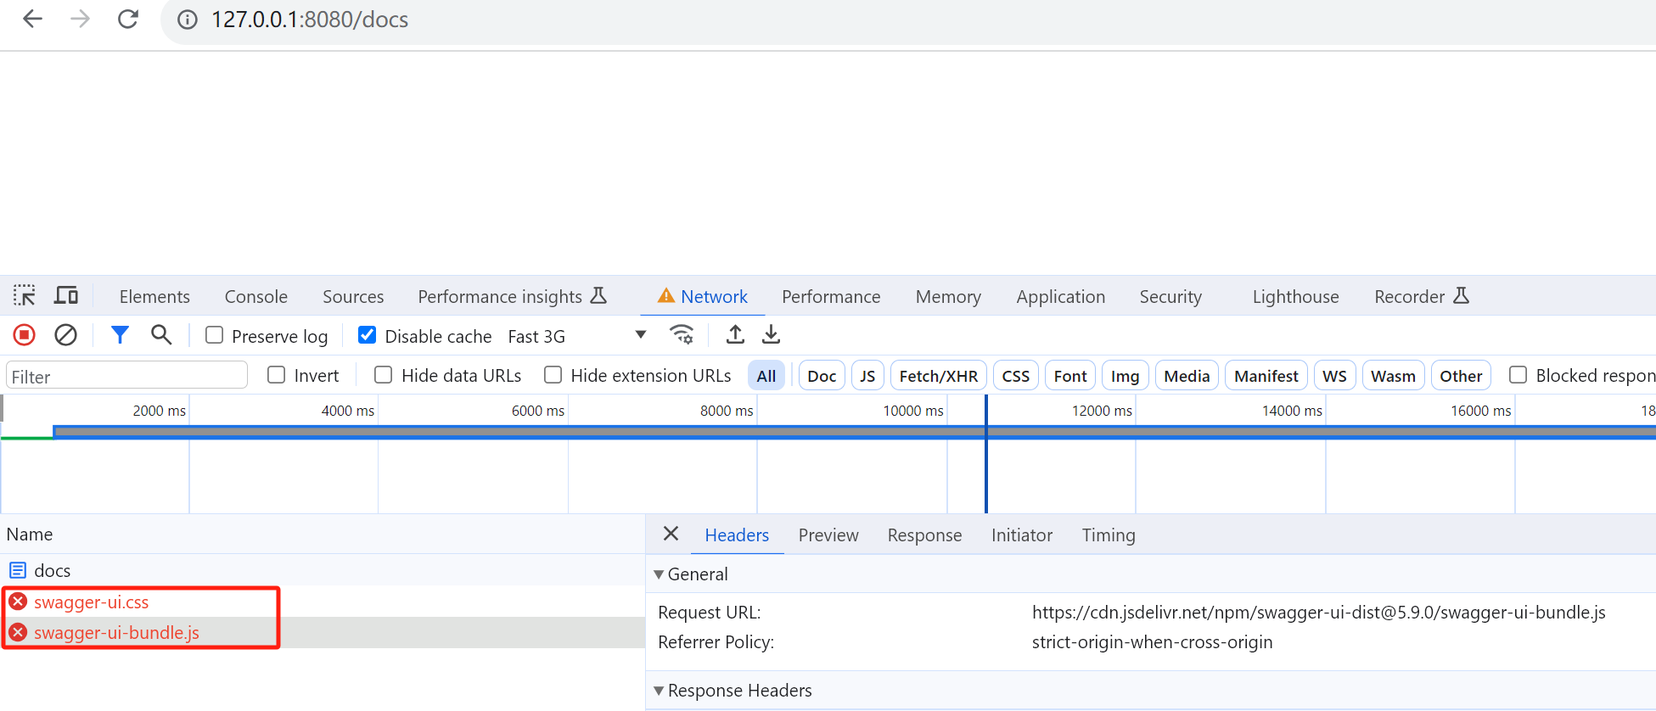Filter requests by All types
The height and width of the screenshot is (711, 1656).
(x=766, y=376)
